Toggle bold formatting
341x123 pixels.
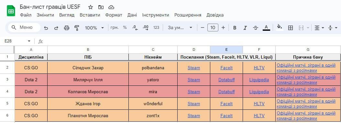(235, 28)
